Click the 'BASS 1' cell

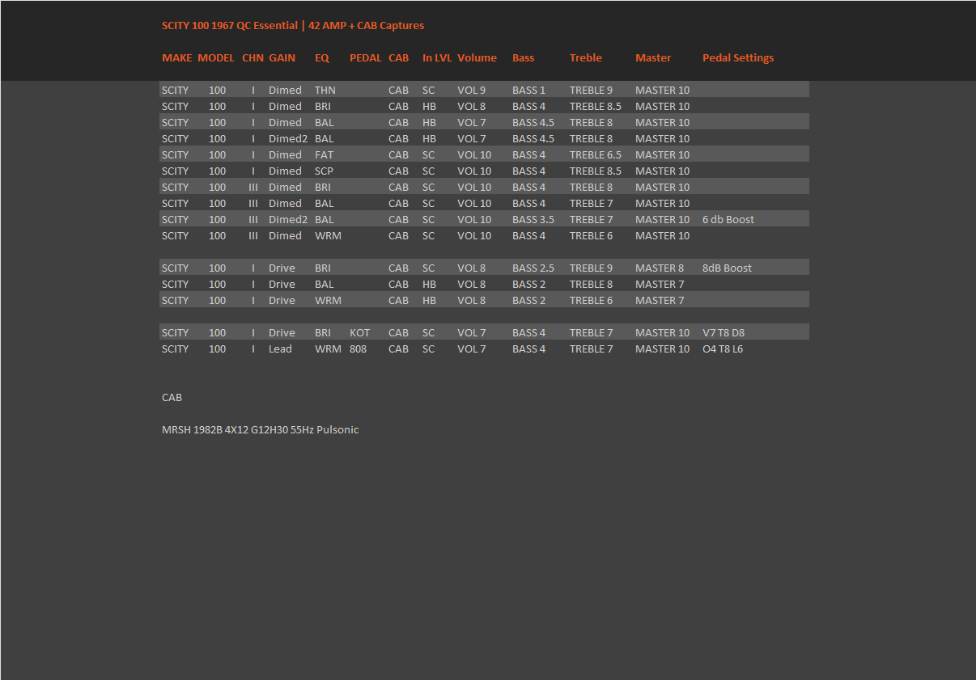pos(528,90)
